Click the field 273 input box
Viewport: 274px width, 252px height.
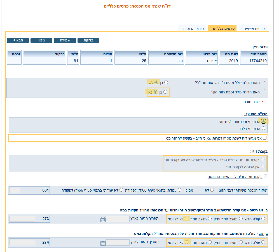point(22,219)
